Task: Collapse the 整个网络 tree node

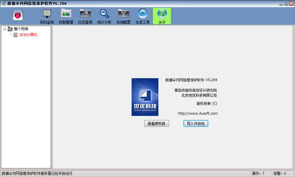Action: pos(4,29)
